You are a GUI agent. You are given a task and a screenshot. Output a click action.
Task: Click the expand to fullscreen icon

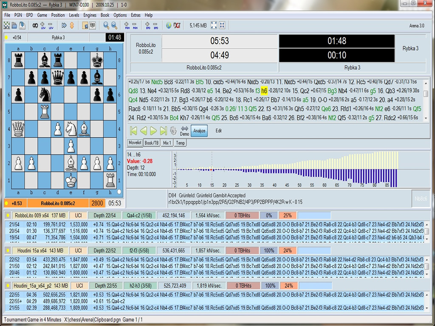(214, 25)
